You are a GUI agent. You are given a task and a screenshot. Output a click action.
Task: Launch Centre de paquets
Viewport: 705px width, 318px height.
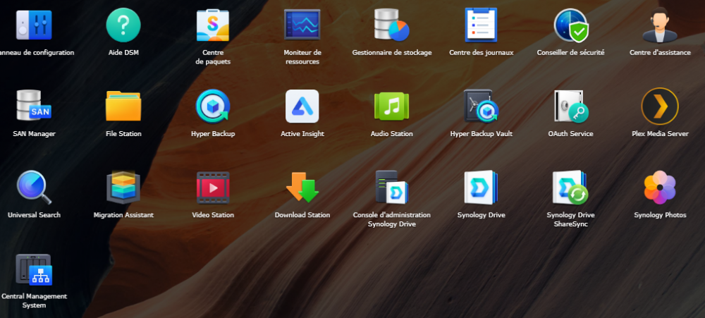pyautogui.click(x=213, y=25)
